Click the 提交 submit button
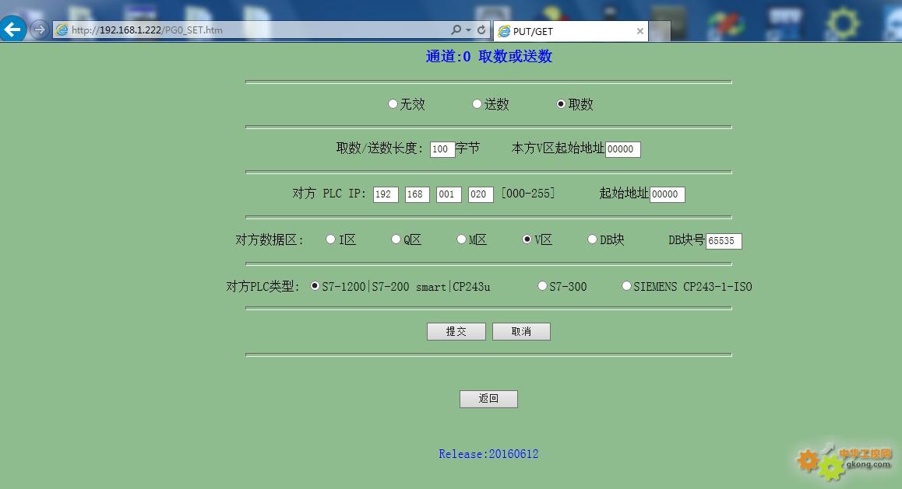The width and height of the screenshot is (902, 489). click(456, 332)
